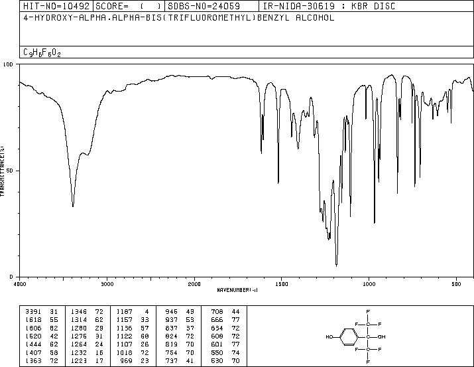Select the 1157 peak table entry
Image resolution: width=474 pixels, height=367 pixels.
pyautogui.click(x=133, y=320)
